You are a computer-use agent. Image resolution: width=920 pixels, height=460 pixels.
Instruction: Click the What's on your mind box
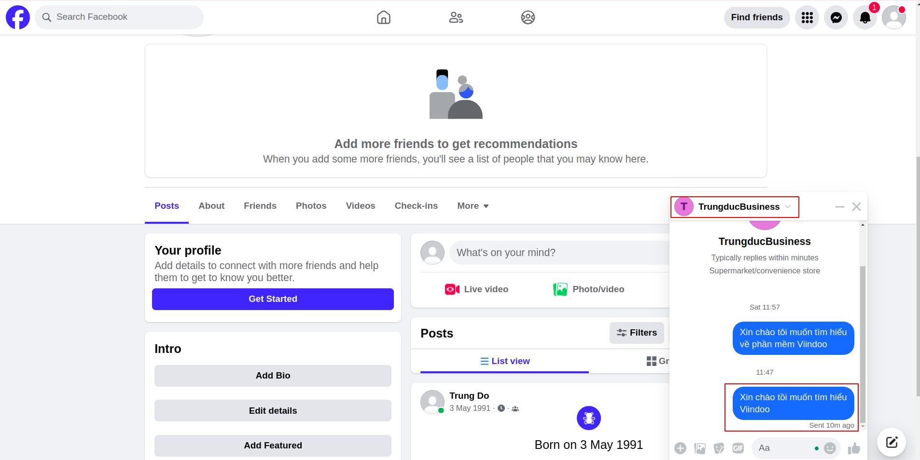tap(560, 253)
